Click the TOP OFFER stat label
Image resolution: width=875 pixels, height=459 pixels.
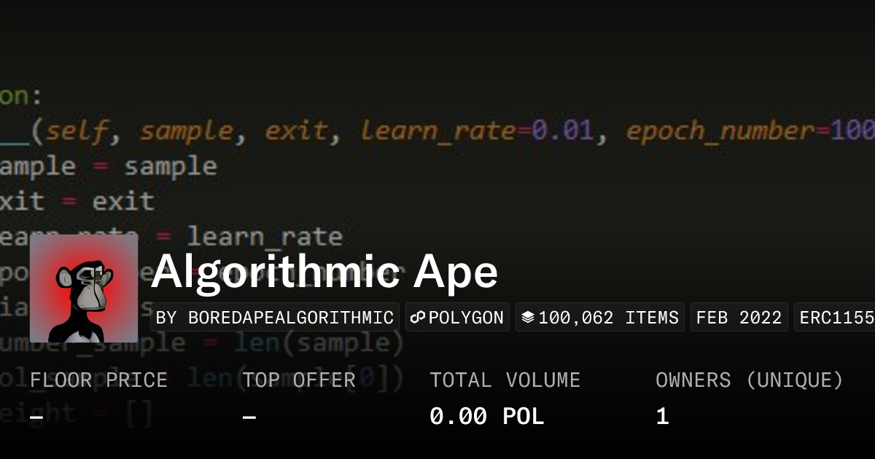click(300, 380)
